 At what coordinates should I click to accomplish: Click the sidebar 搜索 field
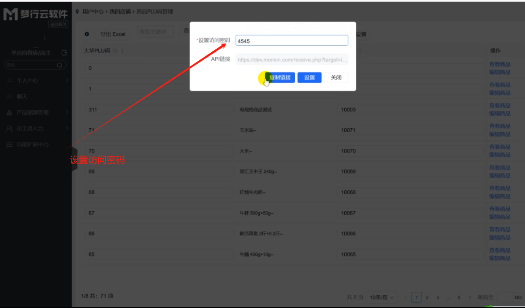pyautogui.click(x=35, y=65)
